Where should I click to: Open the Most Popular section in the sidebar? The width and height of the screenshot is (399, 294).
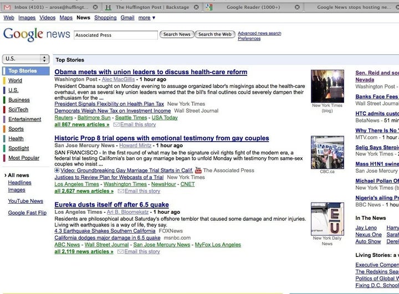point(24,158)
